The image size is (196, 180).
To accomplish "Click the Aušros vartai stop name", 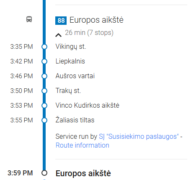I will (75, 76).
